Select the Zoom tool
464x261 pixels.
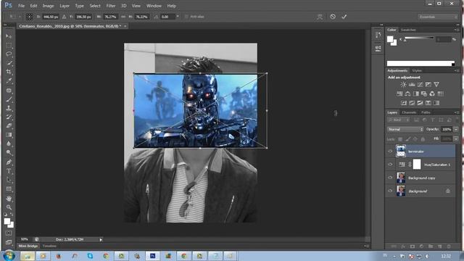[x=9, y=207]
